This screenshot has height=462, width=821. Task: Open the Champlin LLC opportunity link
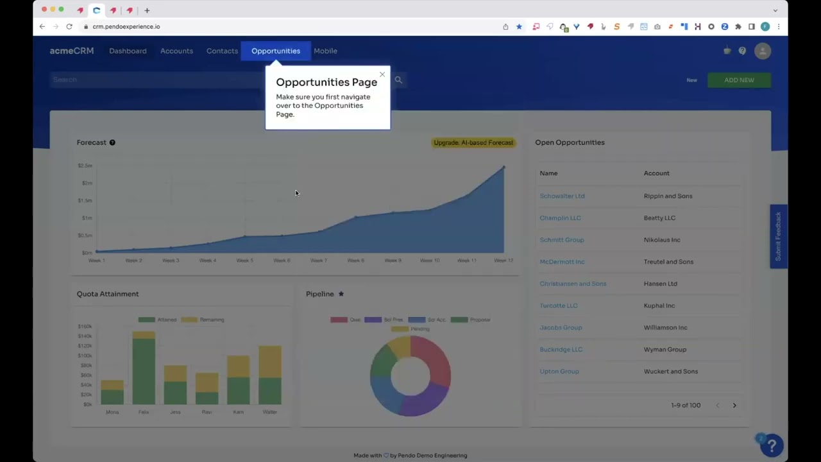(x=560, y=218)
